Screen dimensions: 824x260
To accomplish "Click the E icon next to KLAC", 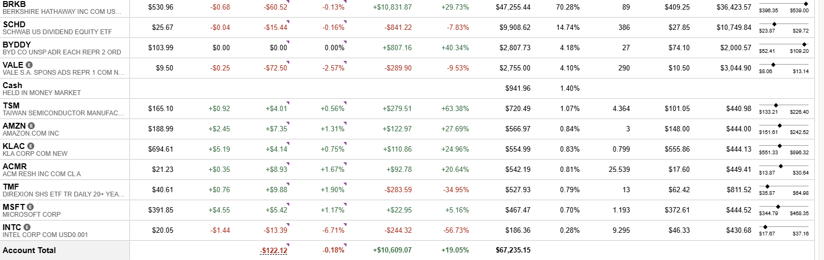I will point(30,146).
